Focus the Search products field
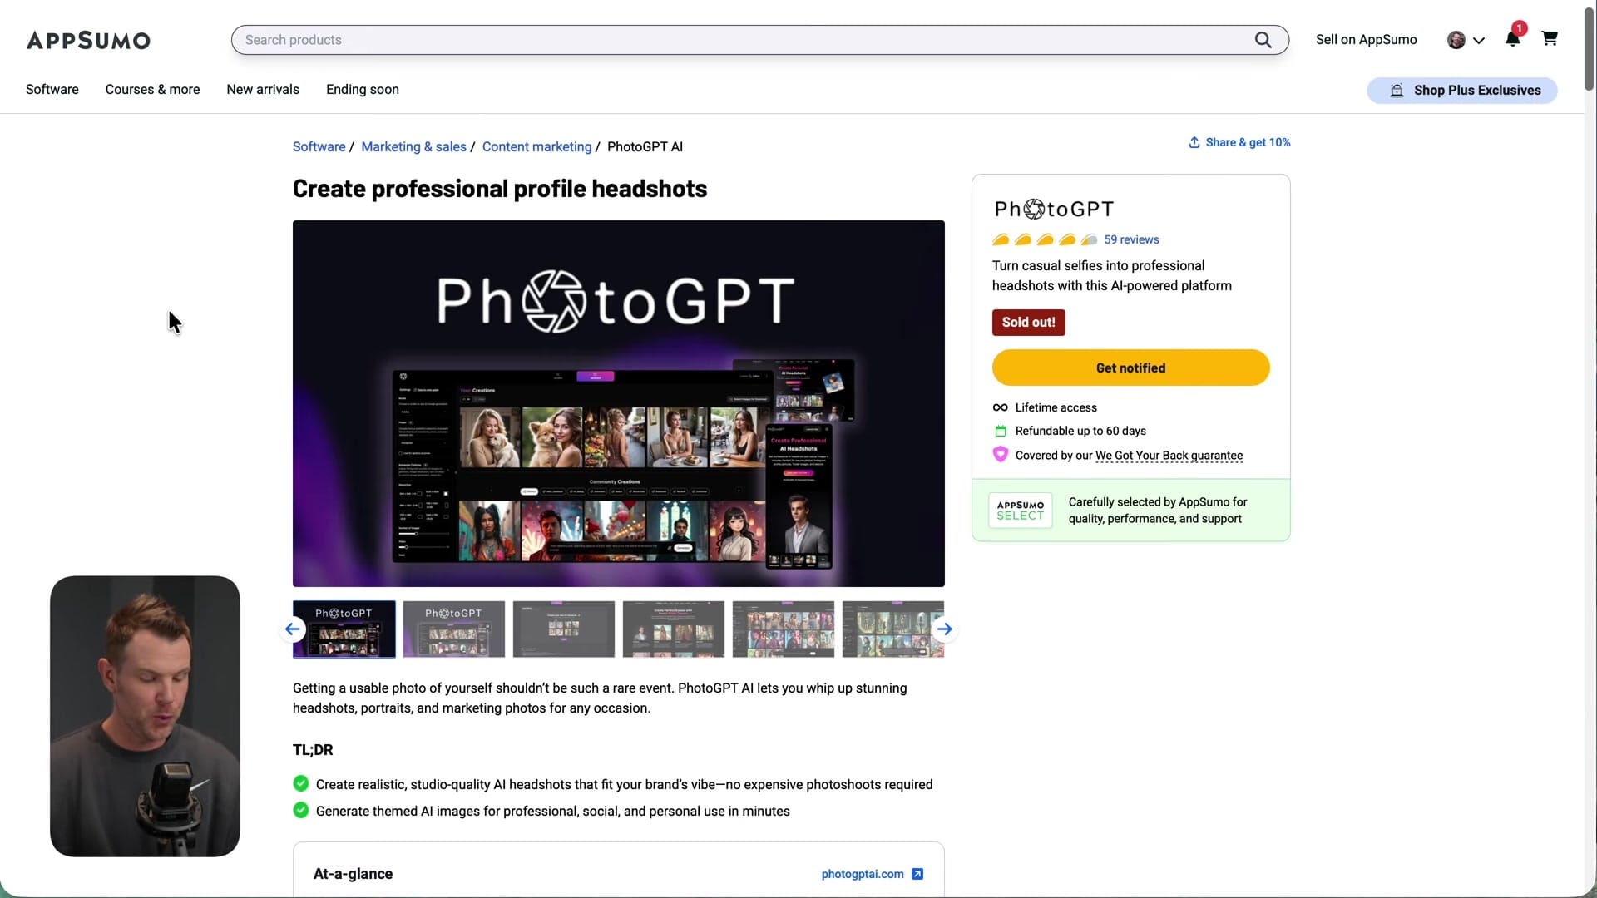1597x898 pixels. (760, 40)
